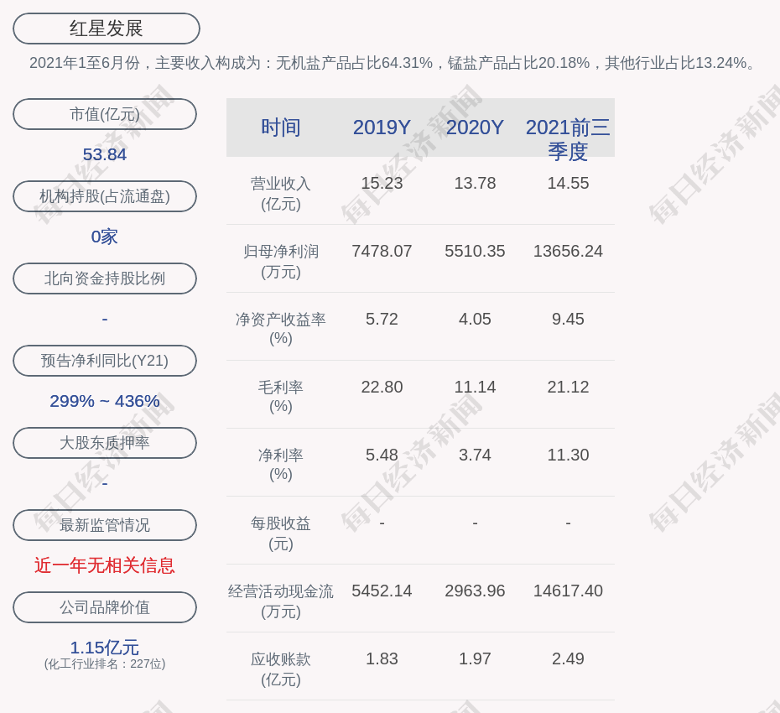Click the 4.05 ROE cell
This screenshot has height=713, width=780.
coord(475,319)
